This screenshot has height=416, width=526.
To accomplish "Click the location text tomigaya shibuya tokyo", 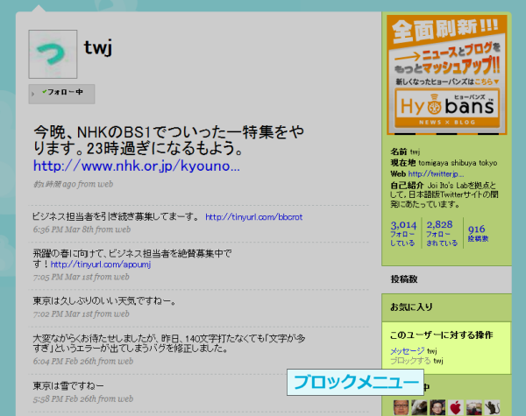I will (458, 163).
